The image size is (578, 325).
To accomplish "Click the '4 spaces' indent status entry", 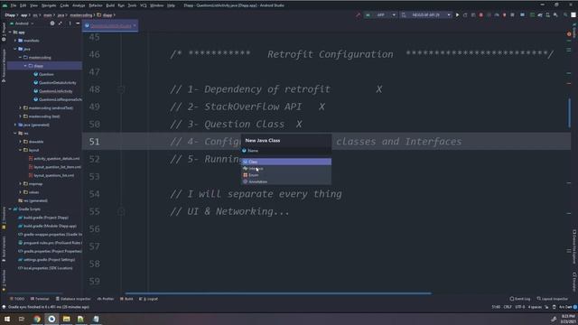I will [535, 307].
